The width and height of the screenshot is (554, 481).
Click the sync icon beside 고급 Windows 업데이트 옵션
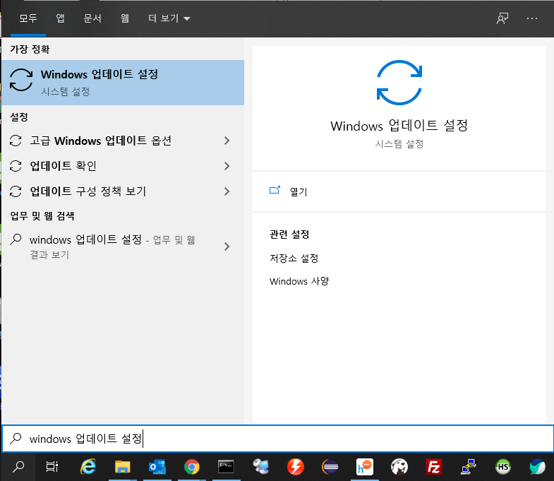tap(16, 141)
